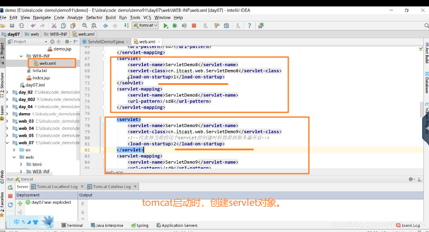Fold servlet tag at line 77
429x232 pixels.
[x=103, y=120]
